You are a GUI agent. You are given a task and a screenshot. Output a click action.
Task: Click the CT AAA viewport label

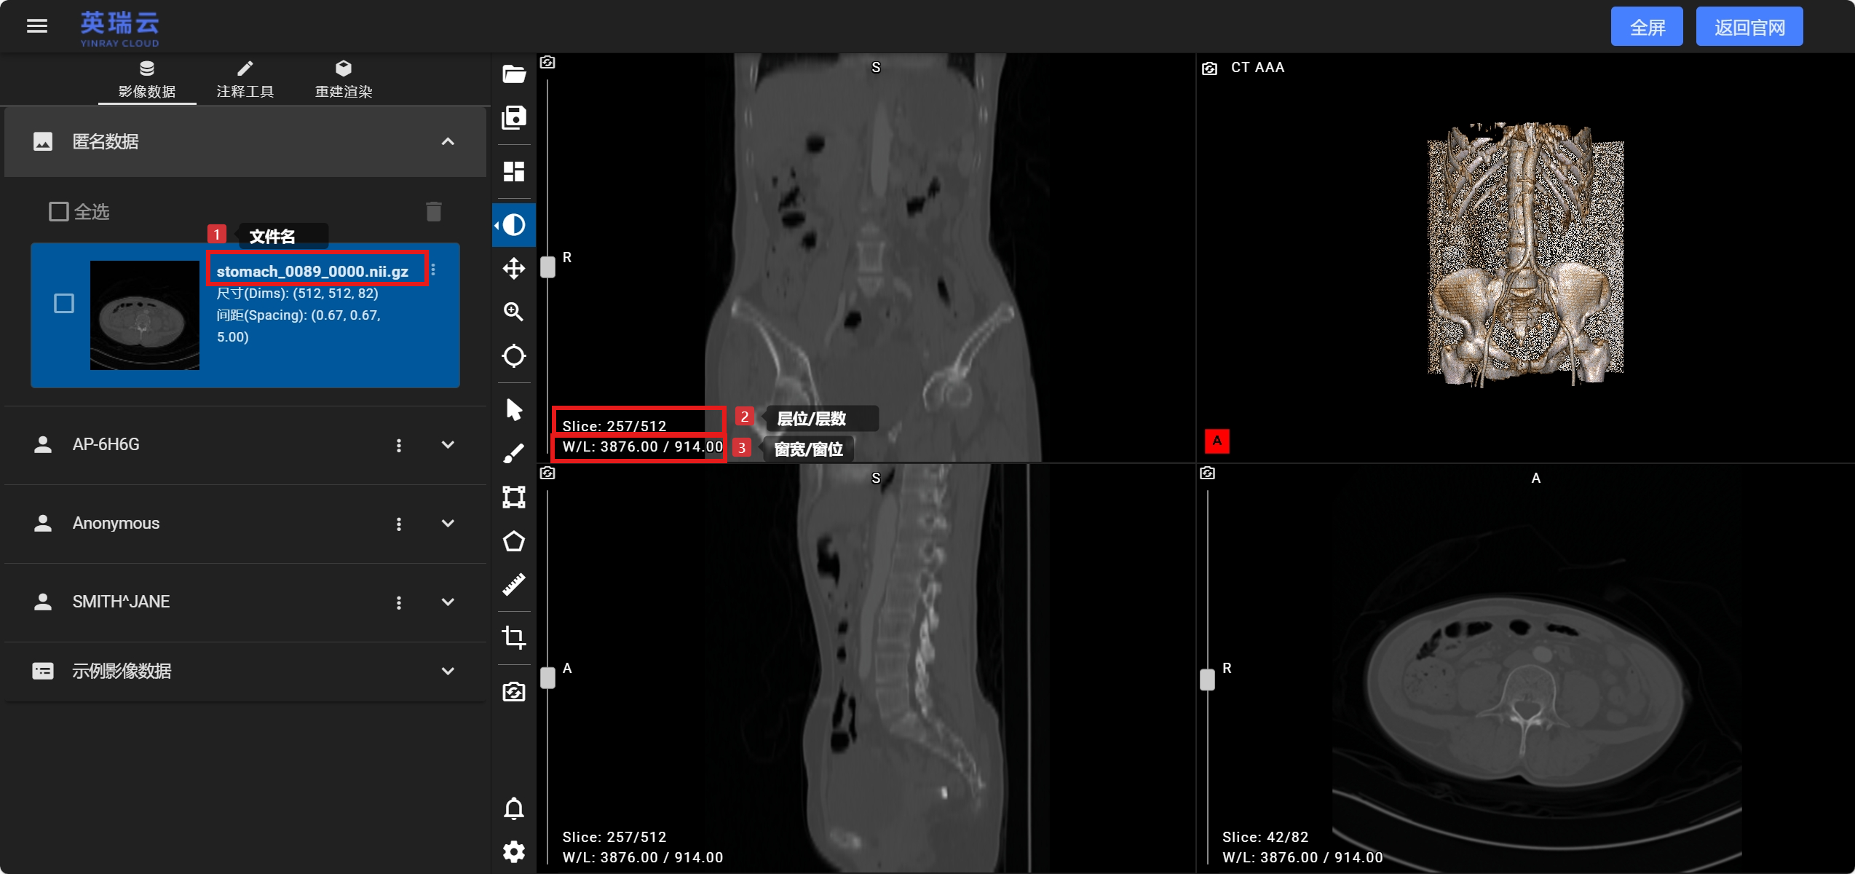[x=1257, y=67]
